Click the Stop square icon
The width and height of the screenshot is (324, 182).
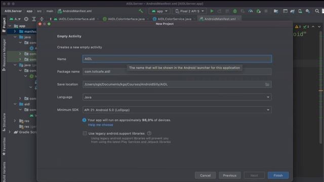click(x=266, y=11)
